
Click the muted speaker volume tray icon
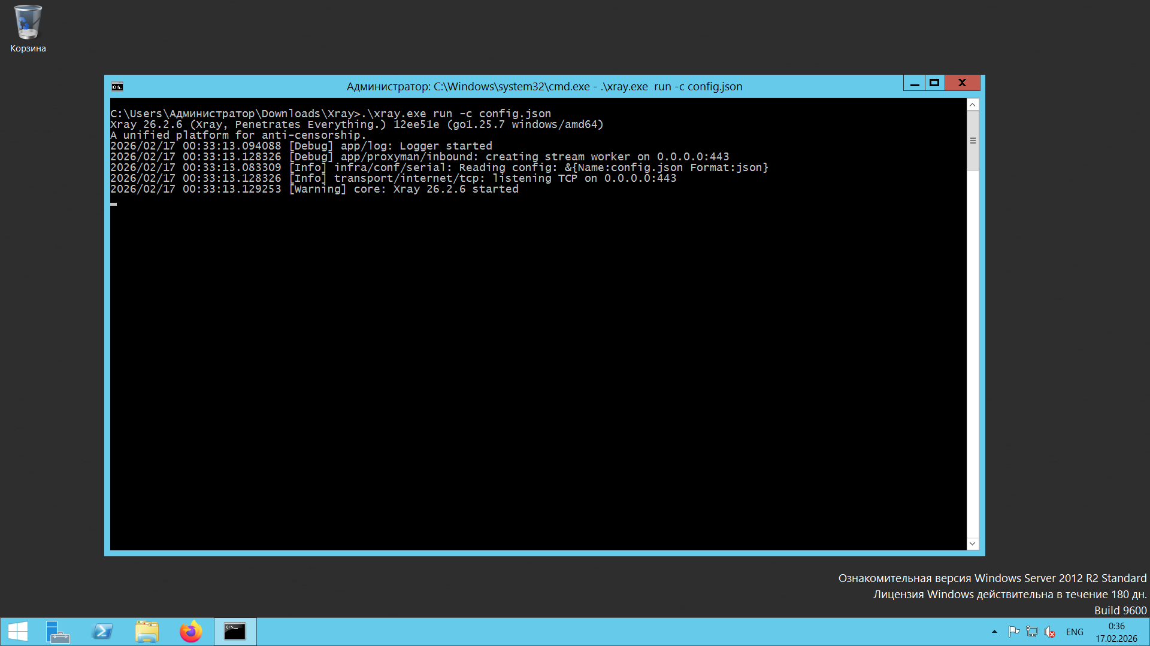pos(1049,632)
